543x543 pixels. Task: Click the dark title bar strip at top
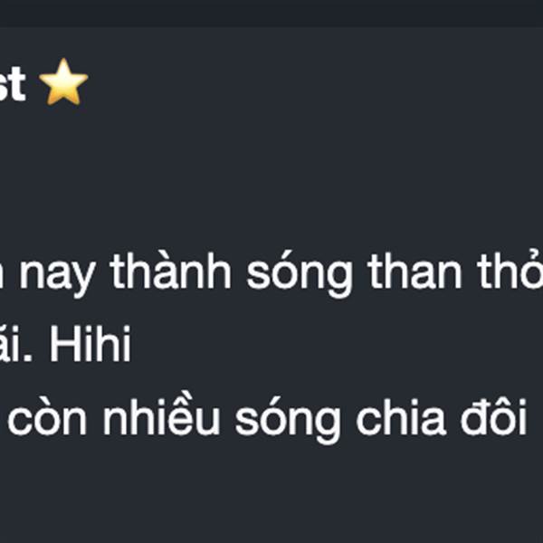coord(271,14)
